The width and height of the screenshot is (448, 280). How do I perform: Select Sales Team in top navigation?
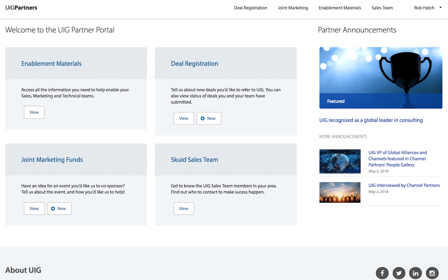coord(382,8)
